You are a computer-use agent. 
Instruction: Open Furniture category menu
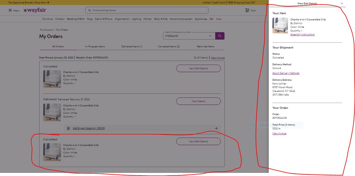coord(48,19)
